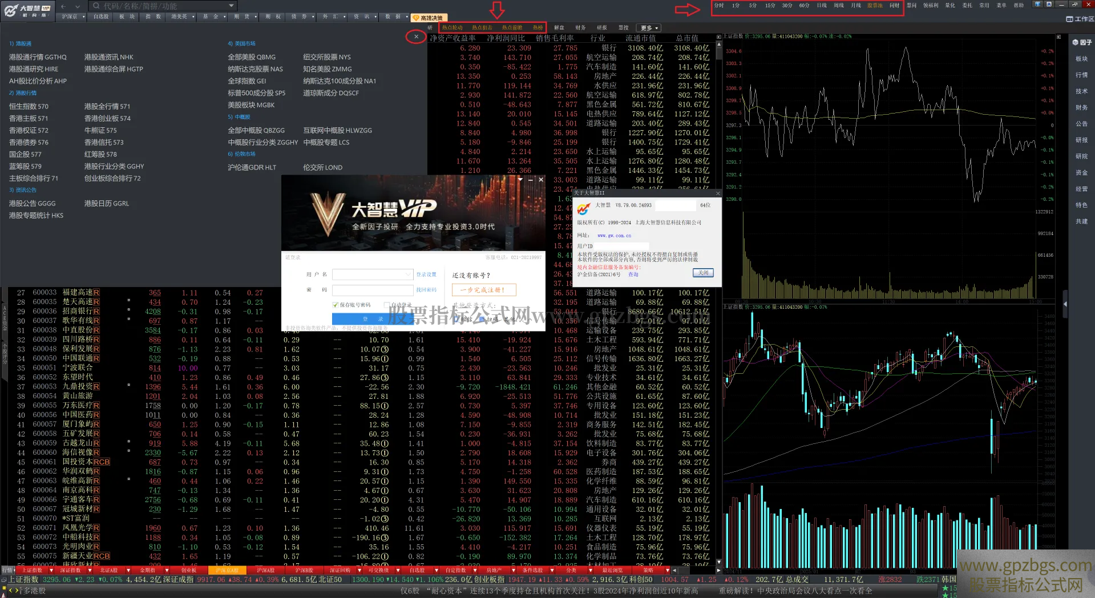Viewport: 1095px width, 598px height.
Task: Switch chart period to 日线
Action: (x=822, y=6)
